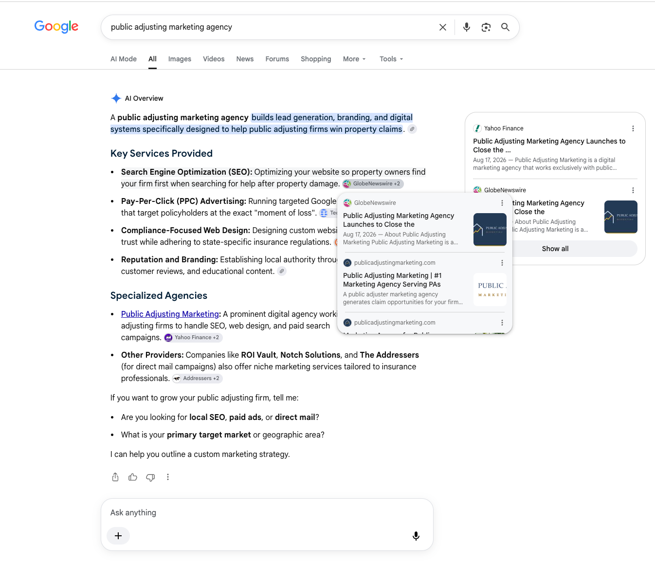Switch to the Shopping tab
The height and width of the screenshot is (564, 655).
[x=316, y=59]
